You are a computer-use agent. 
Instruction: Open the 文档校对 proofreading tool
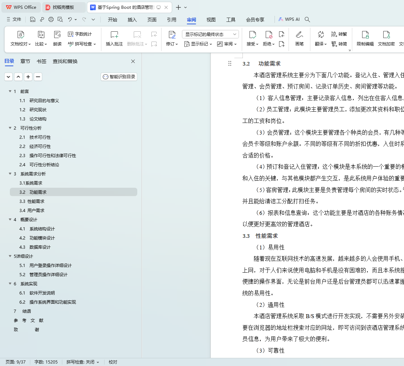pyautogui.click(x=20, y=39)
